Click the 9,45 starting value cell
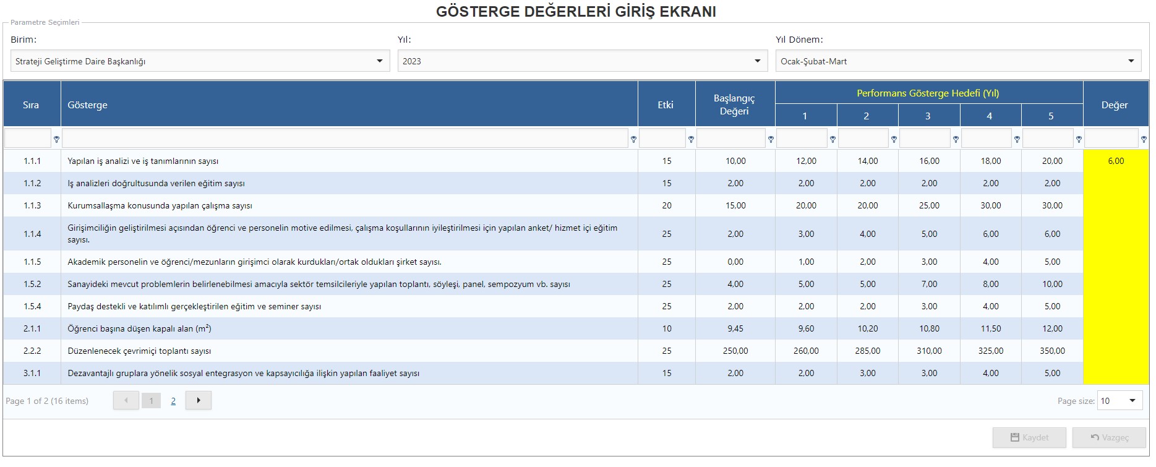 click(735, 328)
